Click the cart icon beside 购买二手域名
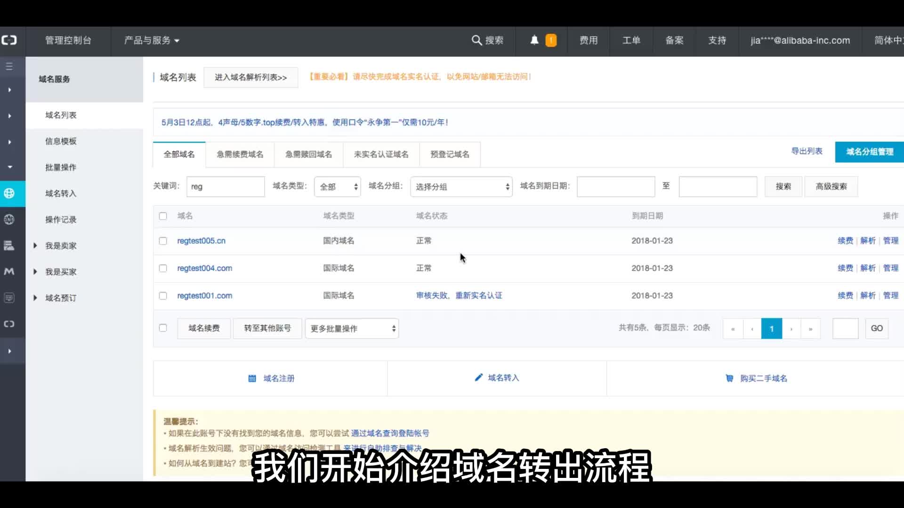Viewport: 904px width, 508px height. tap(729, 378)
